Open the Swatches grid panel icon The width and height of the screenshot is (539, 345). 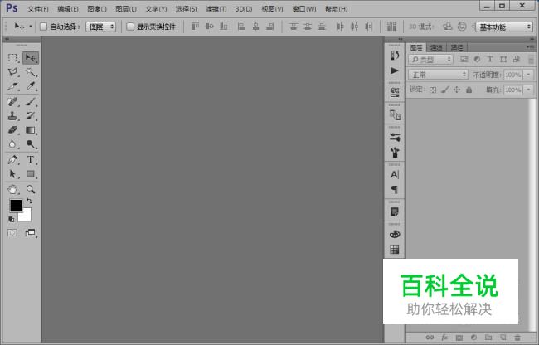coord(395,250)
